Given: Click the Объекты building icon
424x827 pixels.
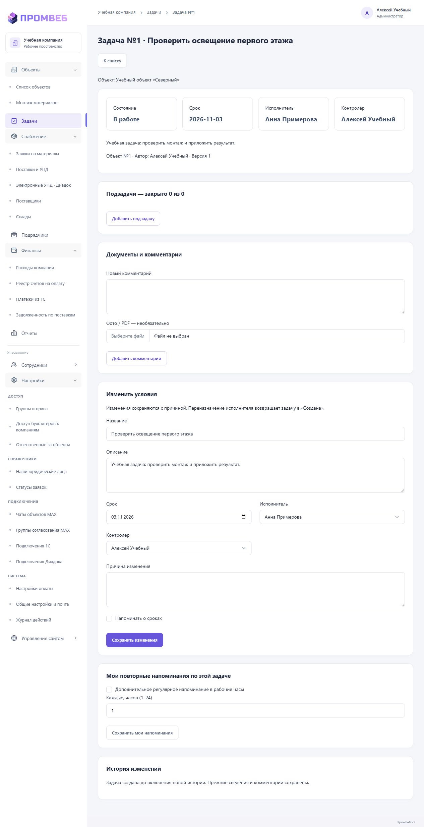Looking at the screenshot, I should pyautogui.click(x=14, y=70).
